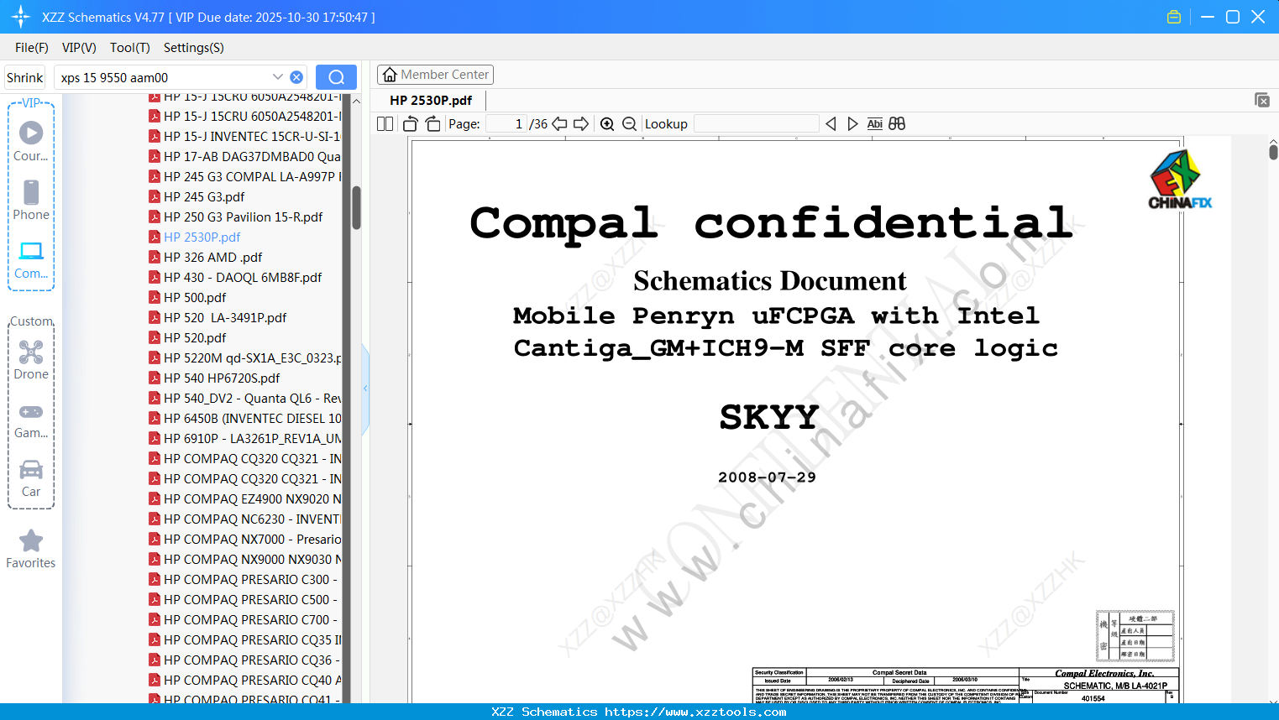Click the Shrink button
Viewport: 1279px width, 720px height.
(24, 77)
